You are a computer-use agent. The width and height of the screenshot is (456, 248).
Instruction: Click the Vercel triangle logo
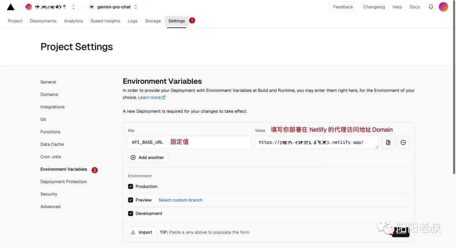11,7
